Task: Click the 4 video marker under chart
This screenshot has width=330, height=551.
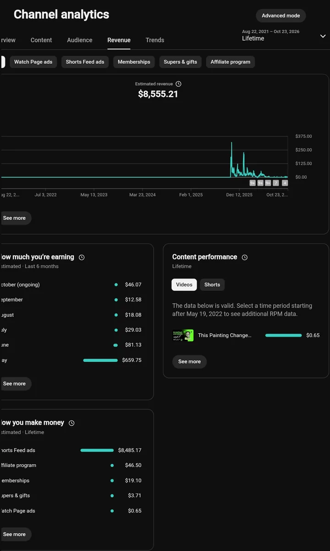Action: [x=285, y=183]
